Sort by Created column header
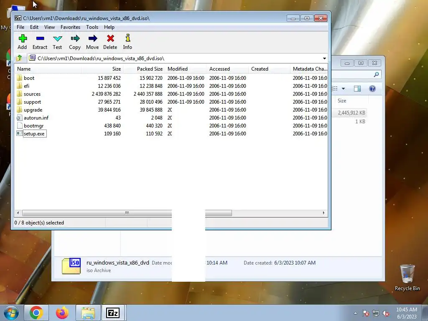 coord(270,69)
